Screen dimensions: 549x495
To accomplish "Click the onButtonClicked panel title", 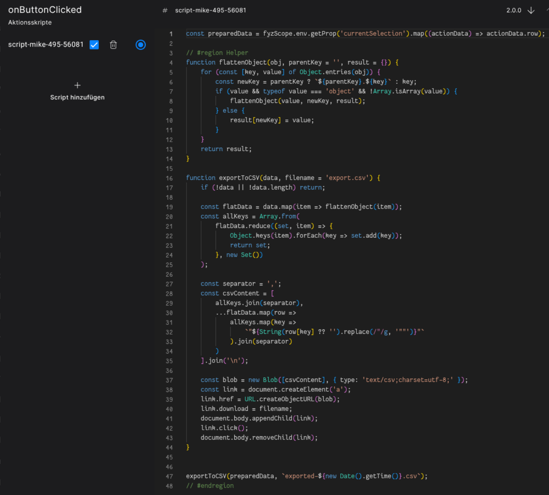I will [x=45, y=10].
